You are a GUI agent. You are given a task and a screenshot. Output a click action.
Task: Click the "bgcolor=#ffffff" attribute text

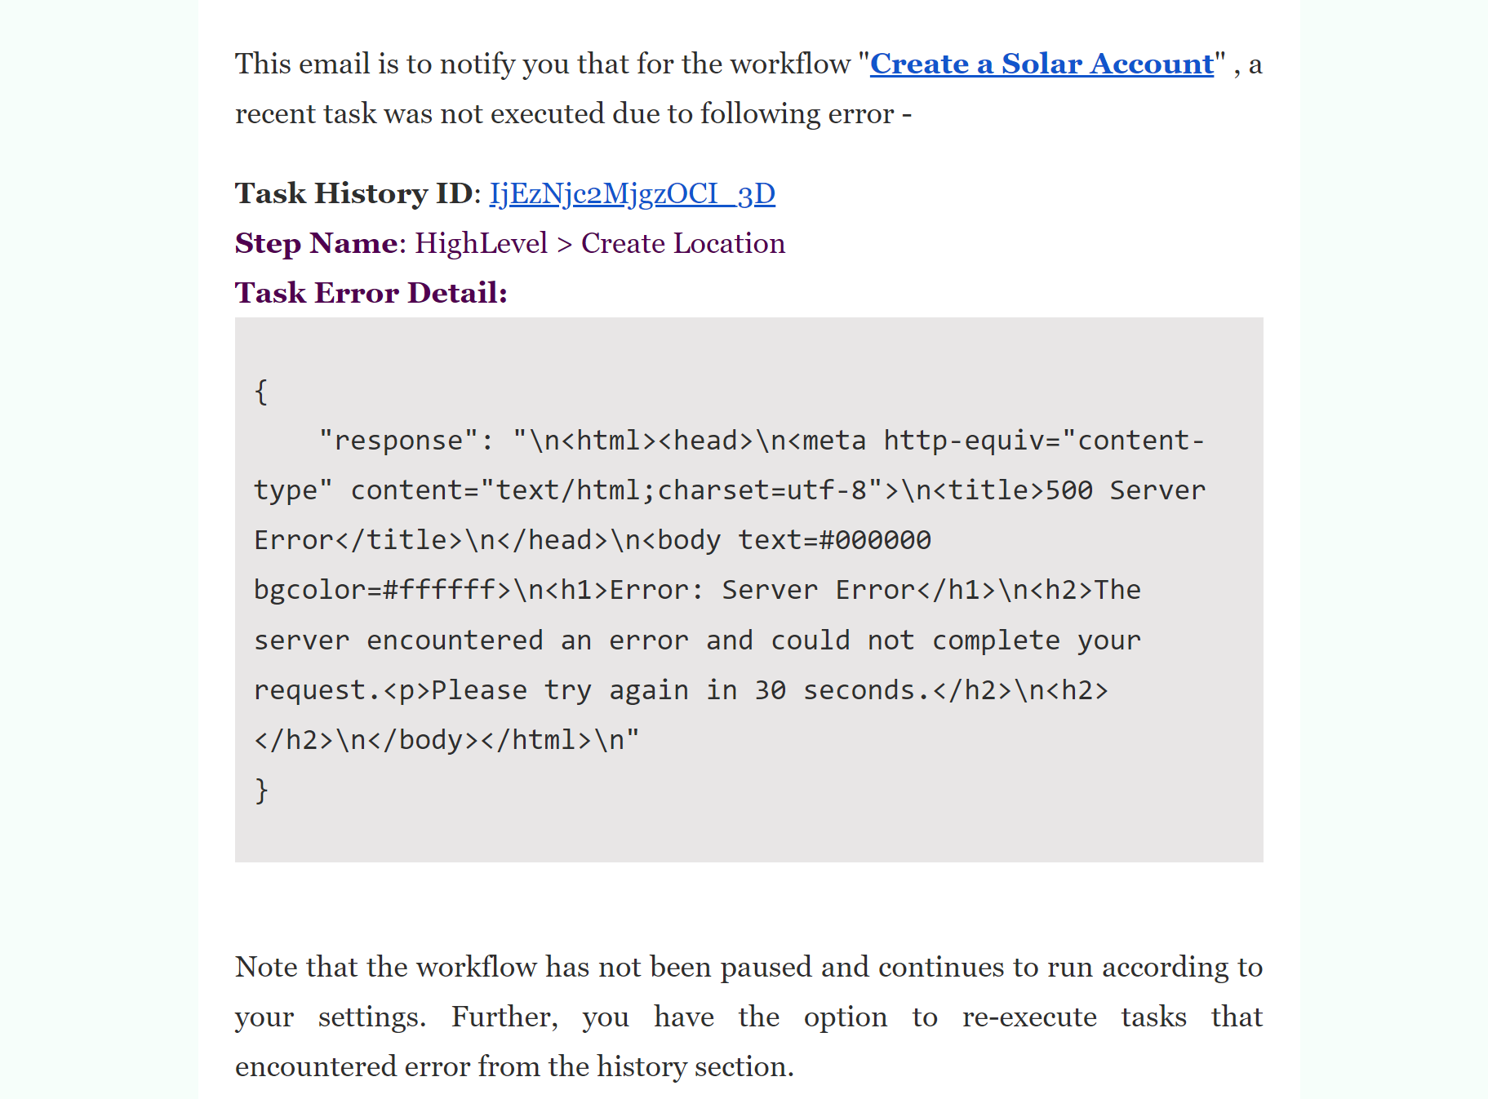[x=375, y=590]
